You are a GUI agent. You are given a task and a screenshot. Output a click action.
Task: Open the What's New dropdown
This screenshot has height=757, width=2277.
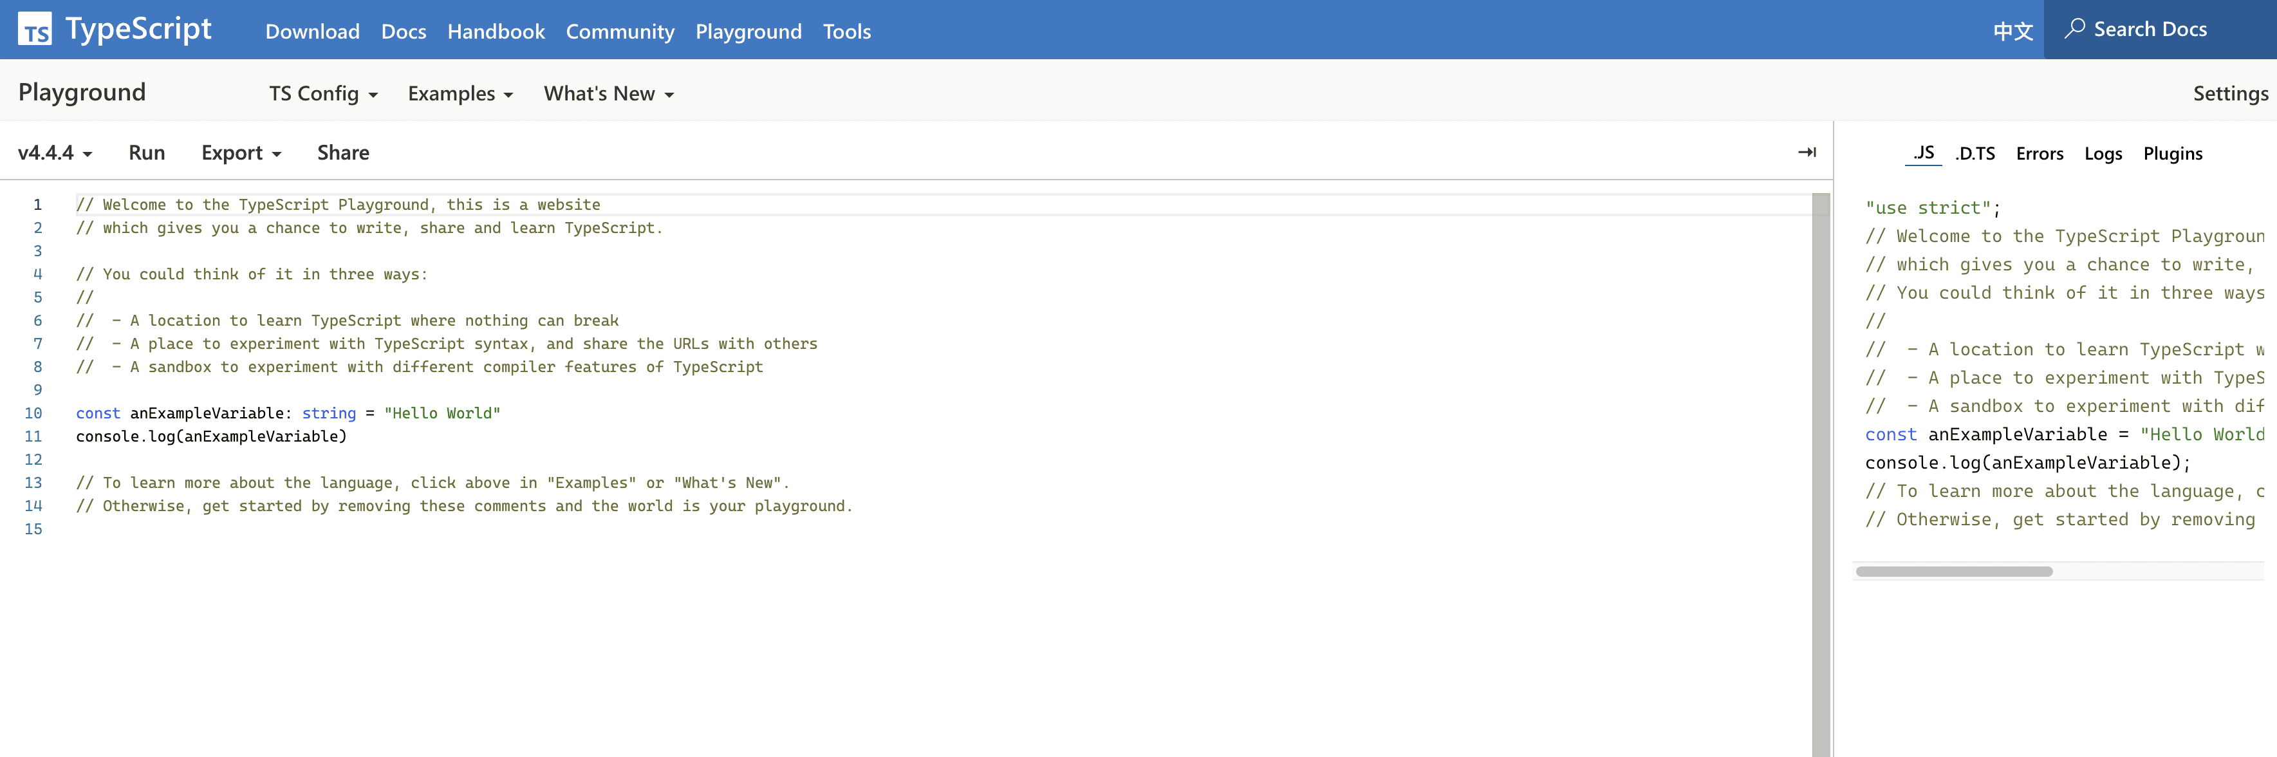(x=608, y=94)
